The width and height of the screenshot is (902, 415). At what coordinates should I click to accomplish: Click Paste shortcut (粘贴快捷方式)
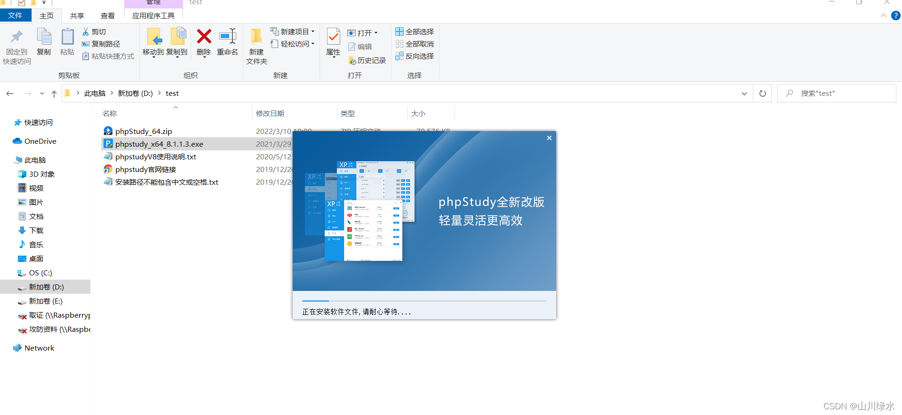(108, 56)
